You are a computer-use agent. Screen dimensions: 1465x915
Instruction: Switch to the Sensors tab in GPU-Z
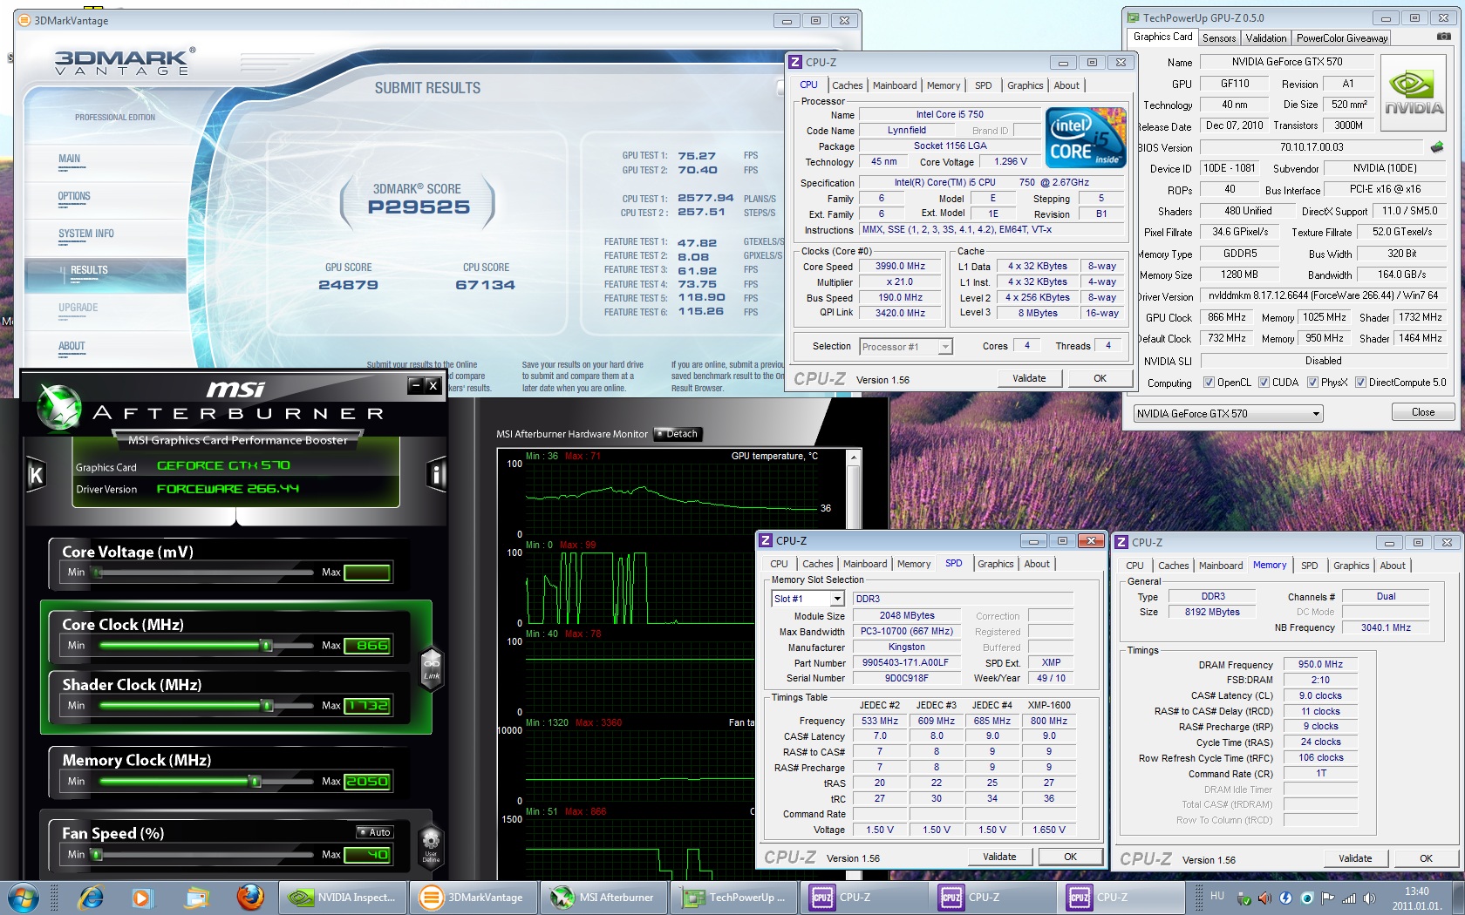pos(1218,37)
